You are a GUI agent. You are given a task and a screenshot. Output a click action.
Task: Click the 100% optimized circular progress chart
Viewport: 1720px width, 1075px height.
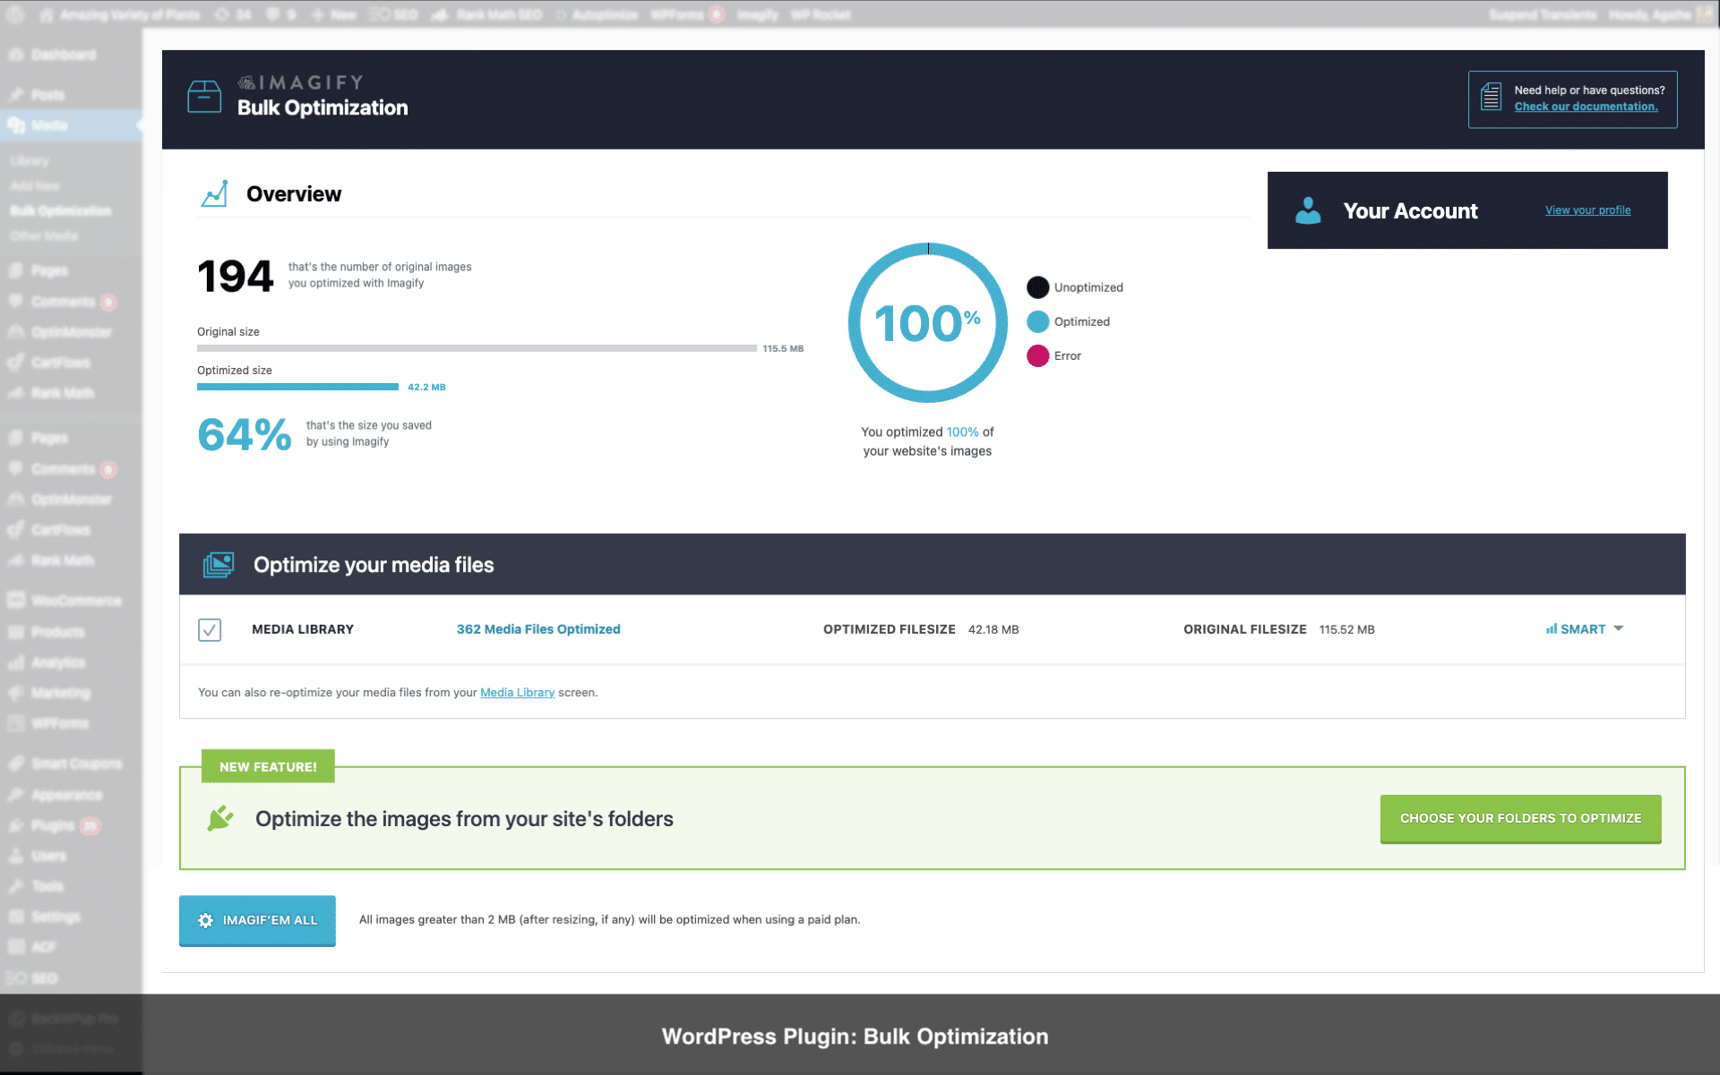pos(927,323)
